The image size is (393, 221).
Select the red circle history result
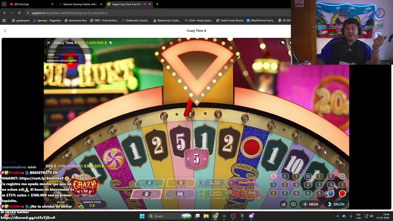tap(342, 193)
